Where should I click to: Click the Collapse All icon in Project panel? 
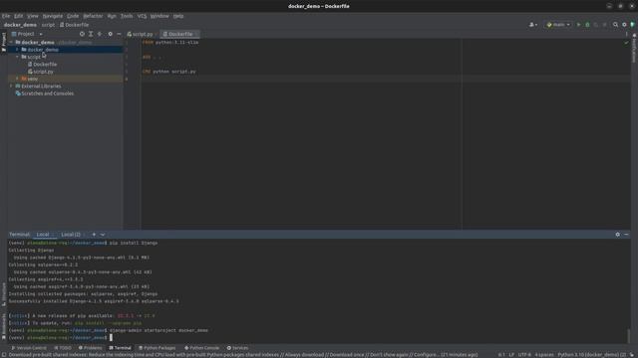[x=100, y=34]
